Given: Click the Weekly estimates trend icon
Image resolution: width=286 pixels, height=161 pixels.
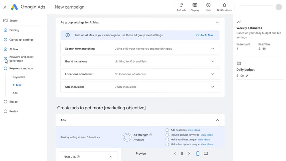Looking at the screenshot, I should [x=239, y=22].
